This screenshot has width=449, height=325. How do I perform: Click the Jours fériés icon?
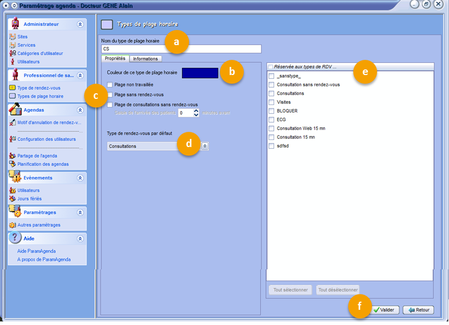13,199
